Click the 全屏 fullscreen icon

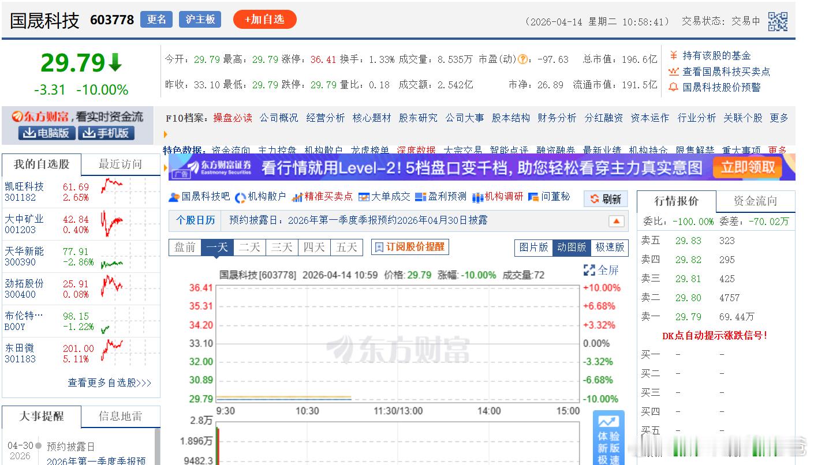pos(589,270)
